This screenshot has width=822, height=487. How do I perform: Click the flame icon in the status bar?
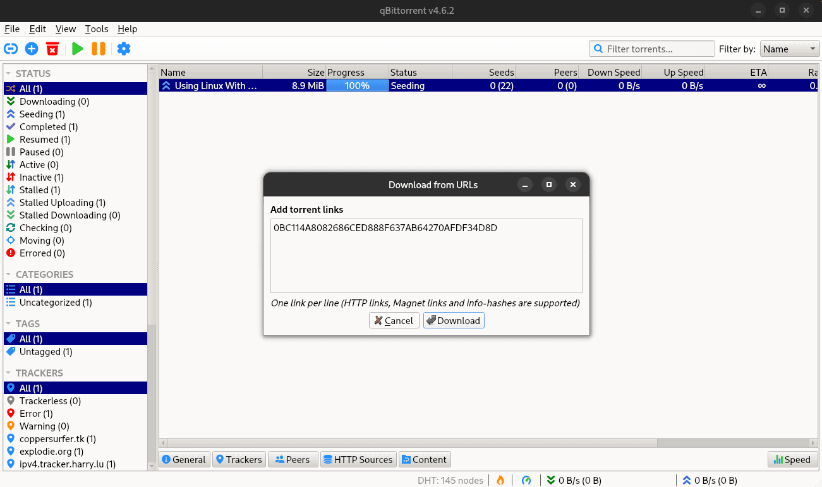pyautogui.click(x=500, y=480)
